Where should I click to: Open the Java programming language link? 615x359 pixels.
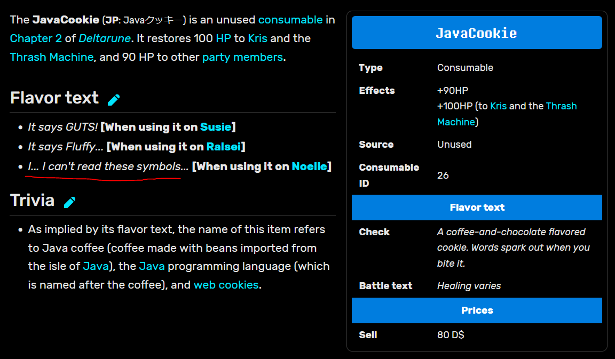(152, 266)
